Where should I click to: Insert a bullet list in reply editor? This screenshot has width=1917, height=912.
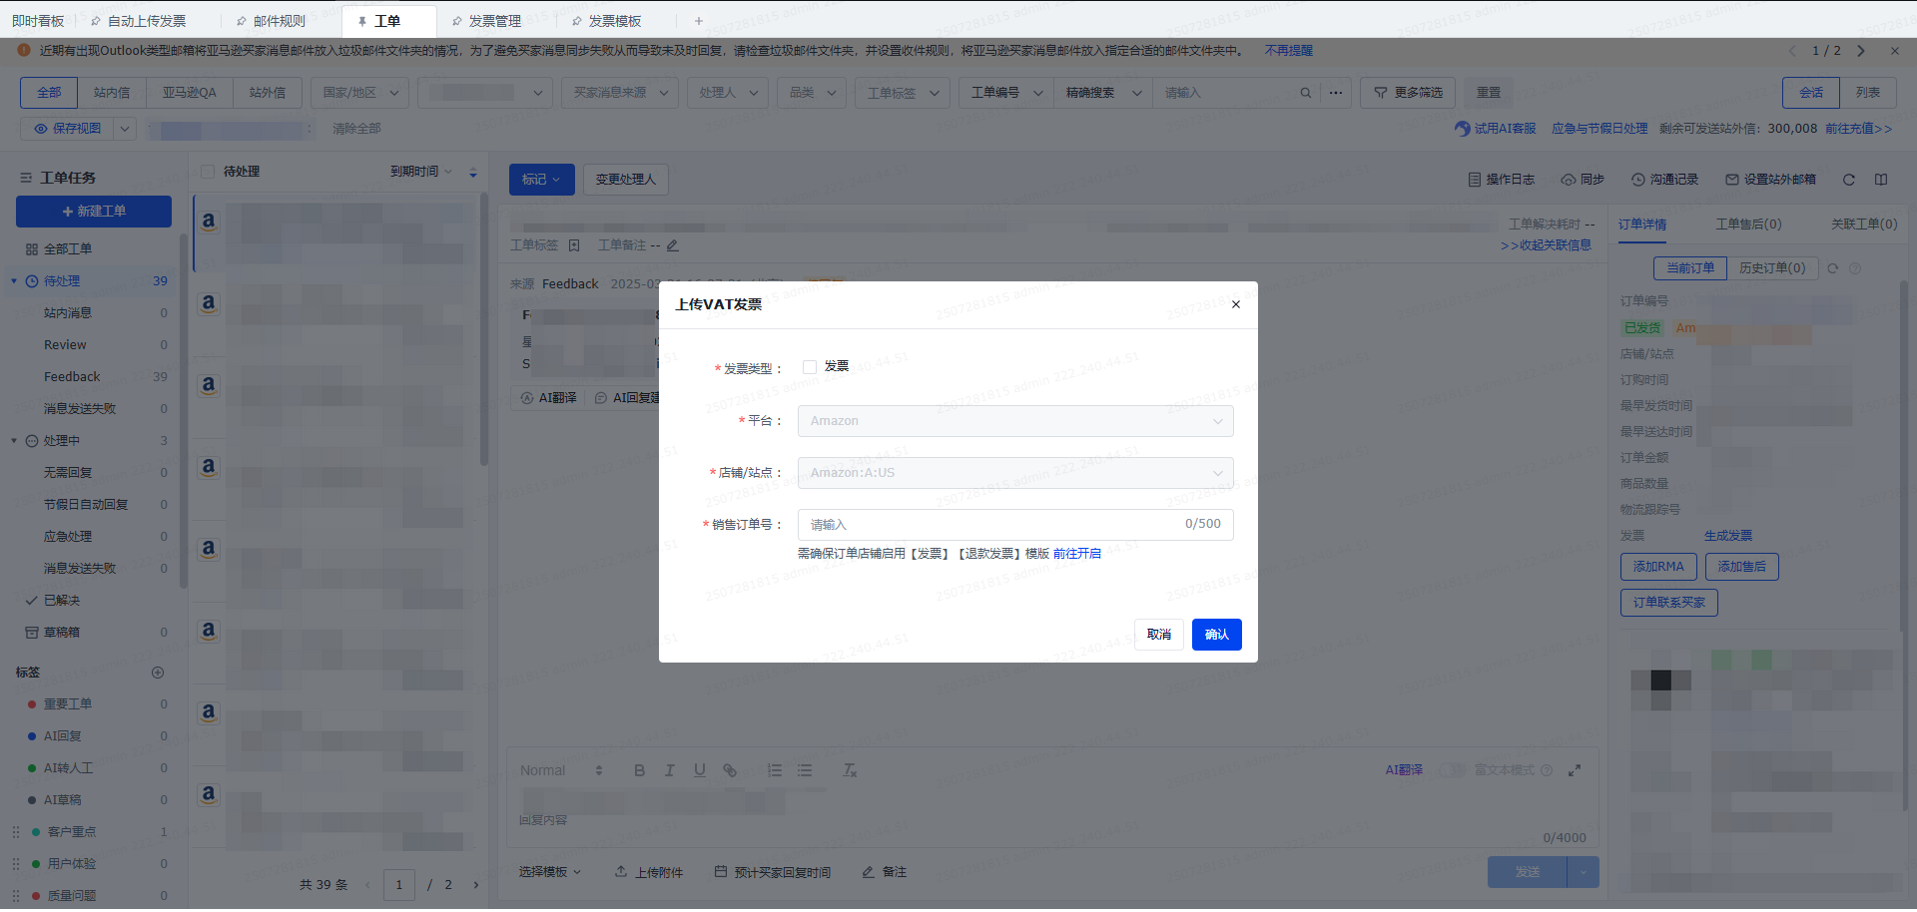point(805,770)
